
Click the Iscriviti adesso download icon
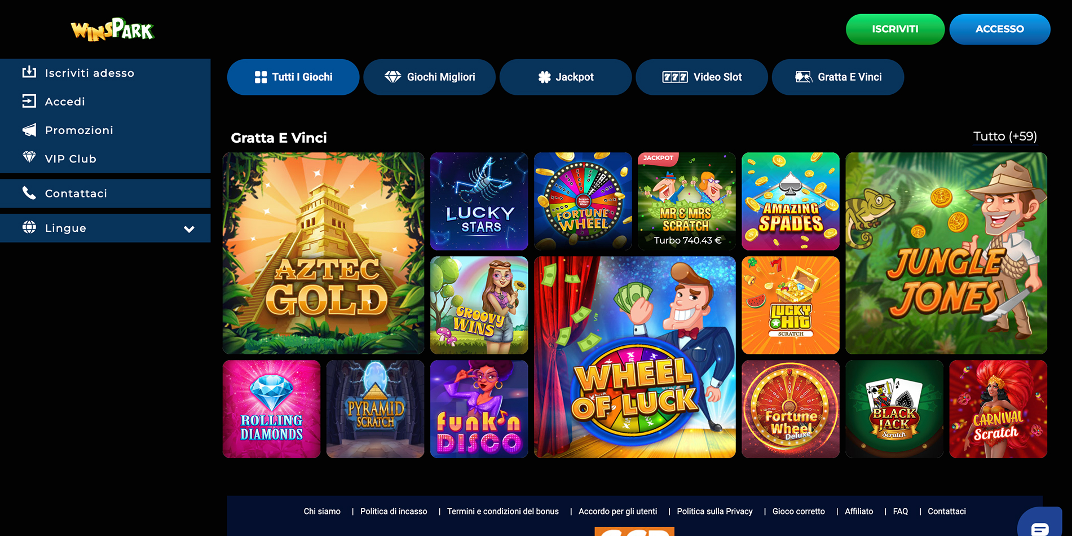(29, 72)
